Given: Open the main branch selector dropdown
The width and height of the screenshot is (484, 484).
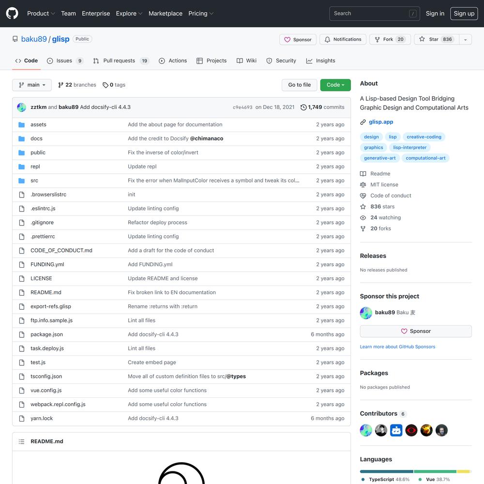Looking at the screenshot, I should pyautogui.click(x=32, y=85).
